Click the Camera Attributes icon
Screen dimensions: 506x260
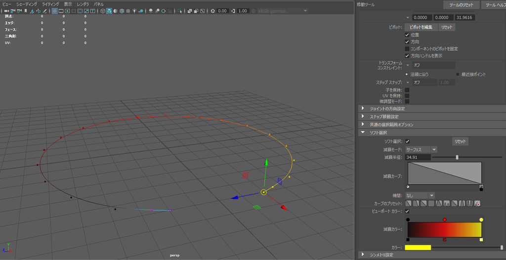[x=19, y=11]
